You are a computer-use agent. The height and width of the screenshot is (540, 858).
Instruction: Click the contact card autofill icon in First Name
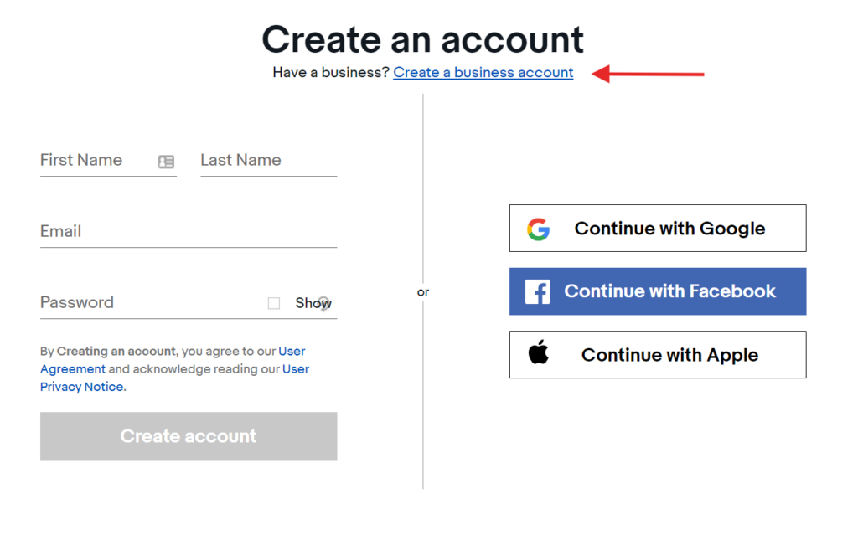(x=166, y=162)
